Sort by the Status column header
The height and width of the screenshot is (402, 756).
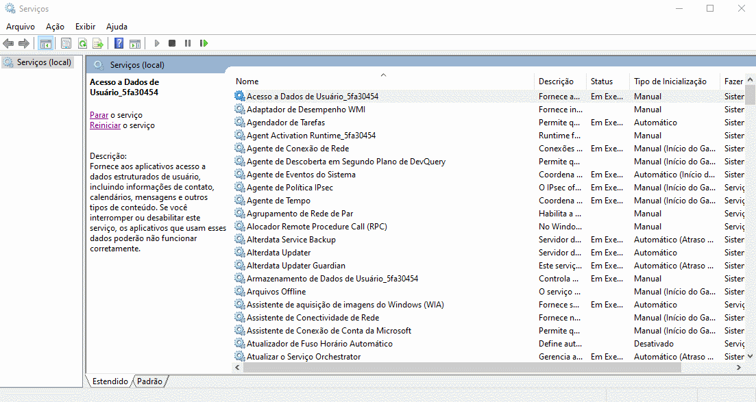tap(607, 81)
